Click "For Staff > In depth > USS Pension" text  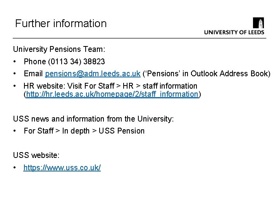pyautogui.click(x=84, y=131)
